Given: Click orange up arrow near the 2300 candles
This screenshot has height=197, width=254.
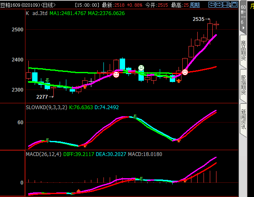Looking at the screenshot, I should 85,87.
